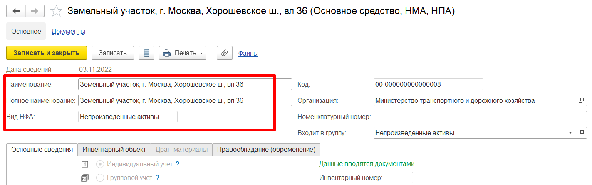The width and height of the screenshot is (592, 185).
Task: Open the Документы section link
Action: point(69,32)
